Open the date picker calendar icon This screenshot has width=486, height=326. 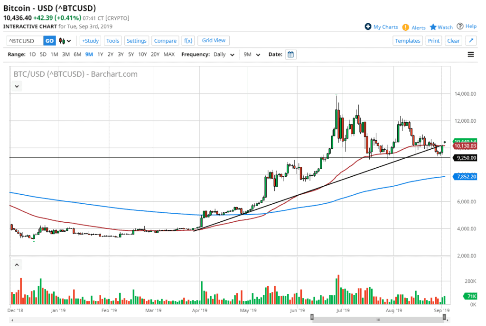(x=291, y=54)
